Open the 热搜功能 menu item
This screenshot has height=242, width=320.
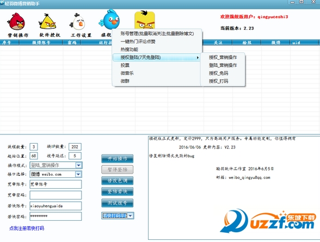[x=157, y=49]
